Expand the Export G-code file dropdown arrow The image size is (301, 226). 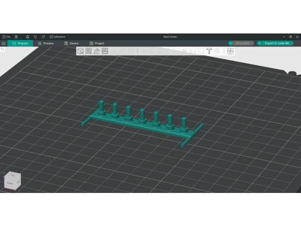click(260, 44)
